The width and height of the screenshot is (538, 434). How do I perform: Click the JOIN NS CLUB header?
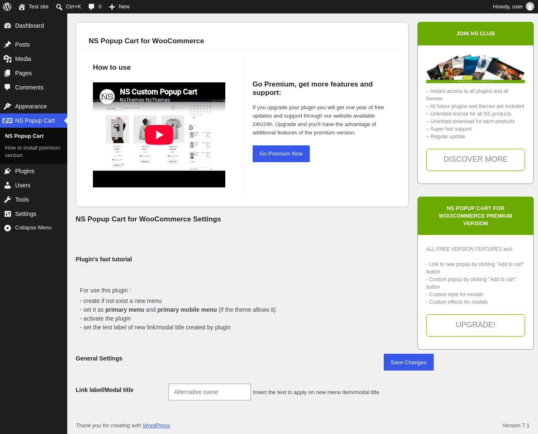tap(475, 34)
